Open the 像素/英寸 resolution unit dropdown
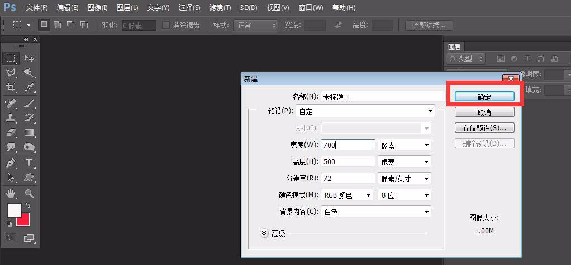Viewport: 571px width, 265px height. click(405, 179)
